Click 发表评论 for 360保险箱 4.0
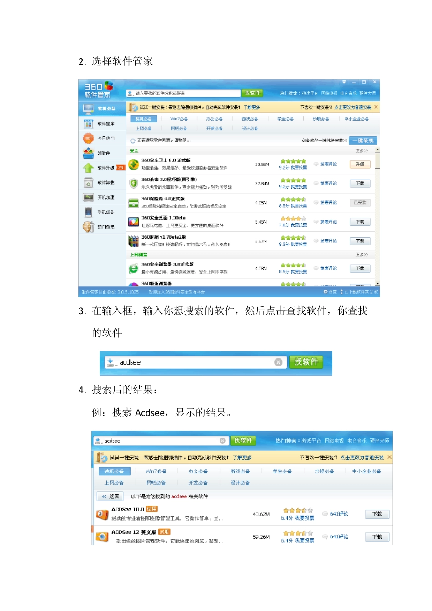The image size is (432, 611). 326,203
